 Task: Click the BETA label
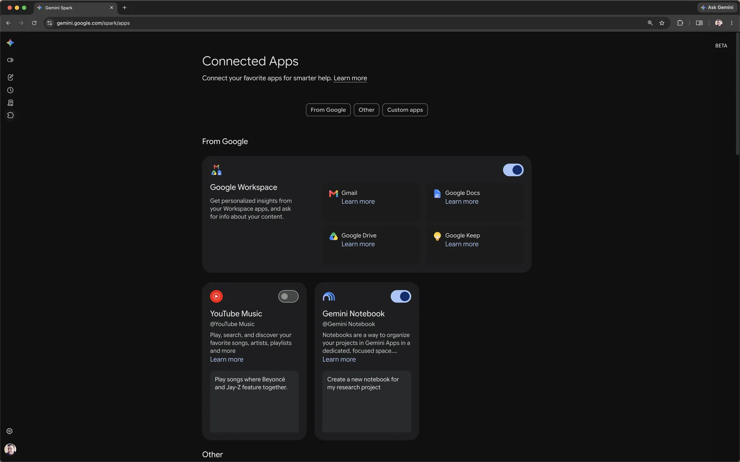tap(721, 46)
